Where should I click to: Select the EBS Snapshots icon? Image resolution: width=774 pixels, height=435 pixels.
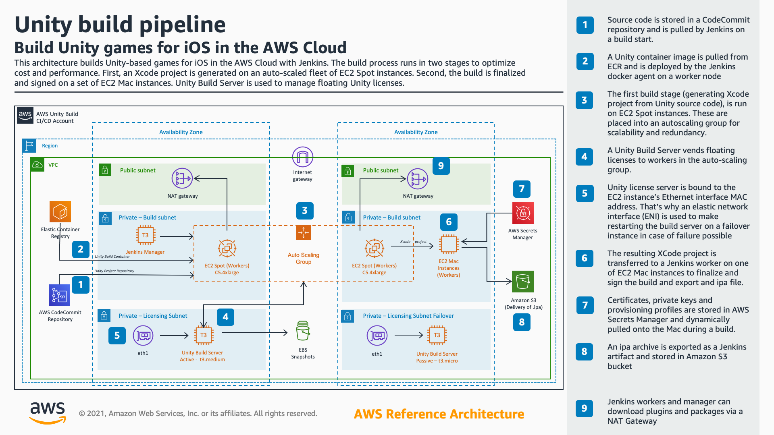tap(303, 331)
